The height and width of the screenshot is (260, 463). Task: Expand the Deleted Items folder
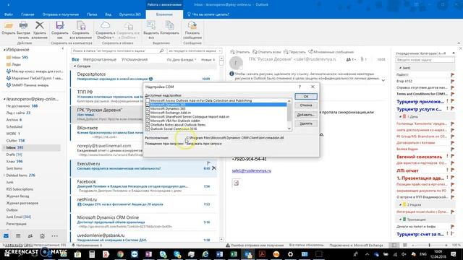[4, 175]
